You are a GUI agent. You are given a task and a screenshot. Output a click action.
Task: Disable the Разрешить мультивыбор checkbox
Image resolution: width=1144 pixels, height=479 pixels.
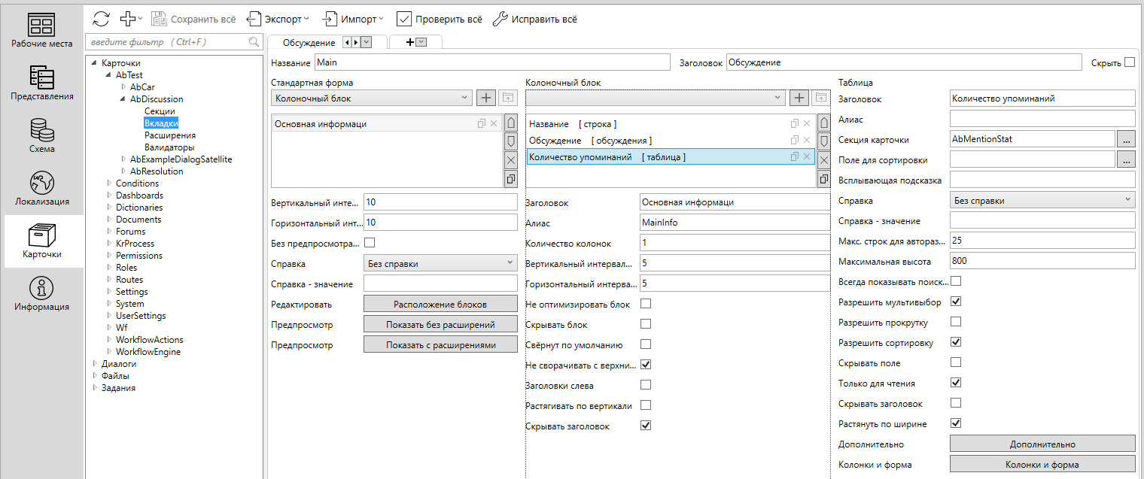click(x=956, y=302)
